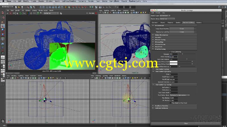227x127 pixels.
Task: Click the first red render icon in status line
Action: [73, 7]
